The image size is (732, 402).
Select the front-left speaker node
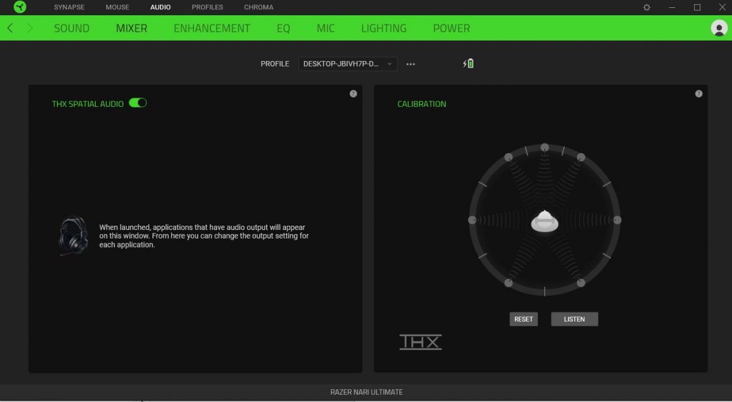pos(509,157)
